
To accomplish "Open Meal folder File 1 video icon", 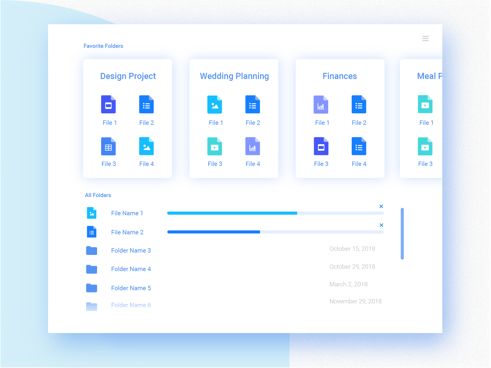I will [x=425, y=104].
